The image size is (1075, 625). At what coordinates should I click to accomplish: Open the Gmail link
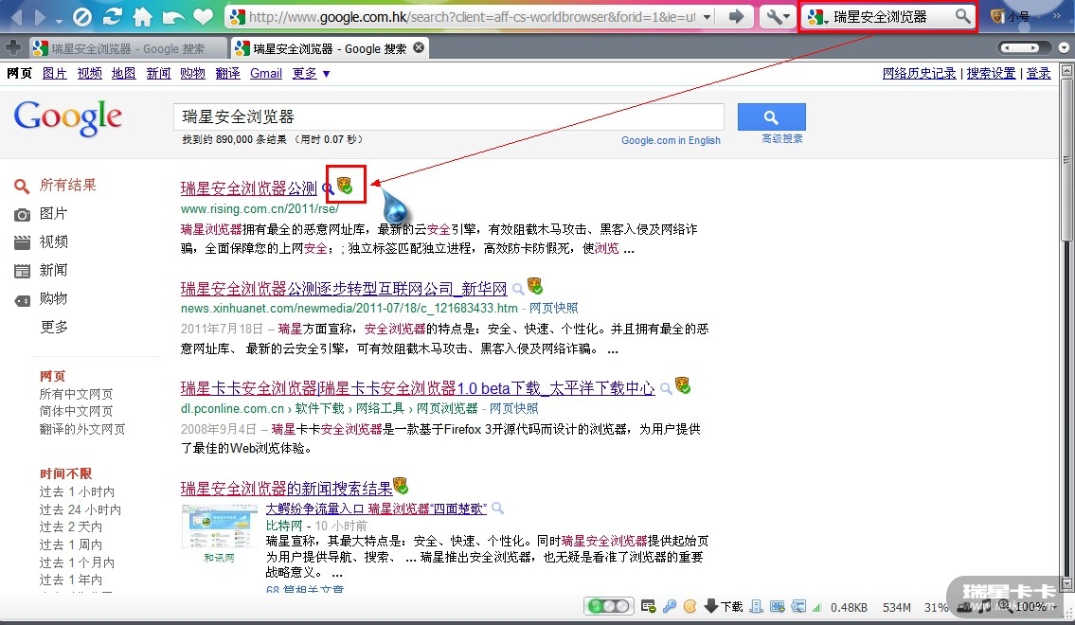coord(266,73)
